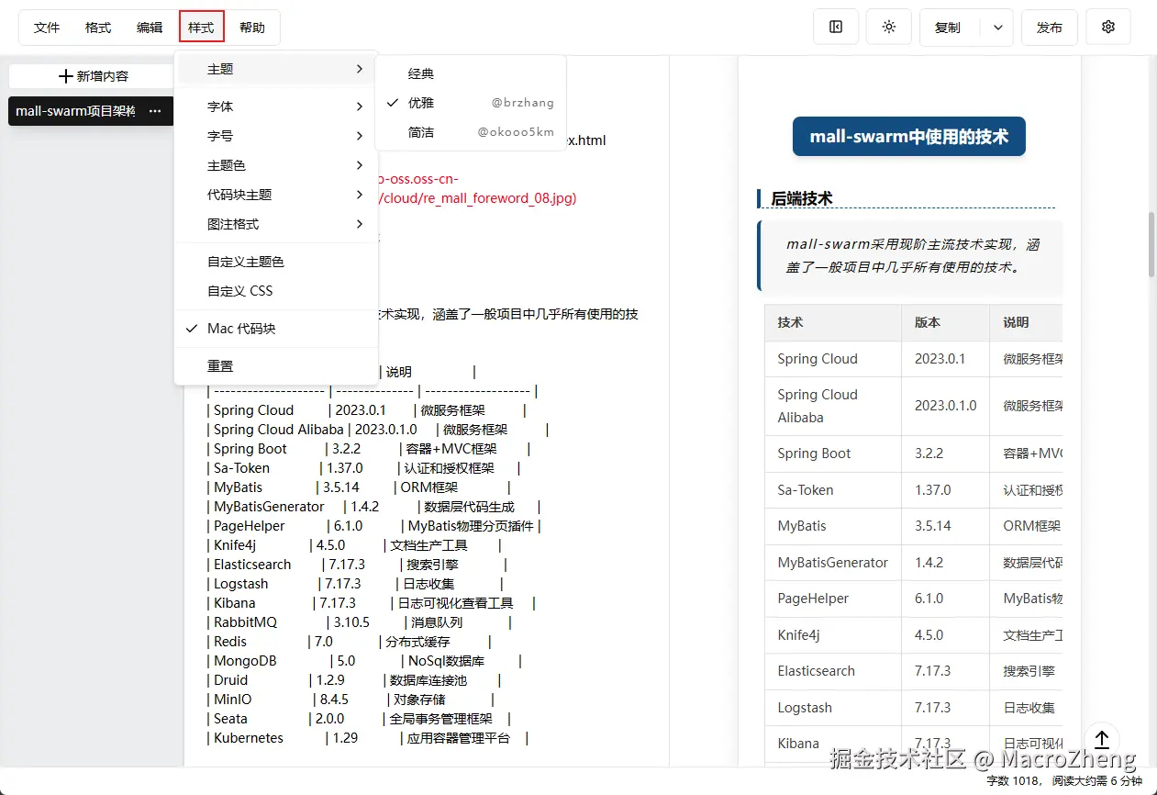The image size is (1157, 795).
Task: Toggle the sidebar panel layout icon
Action: [836, 28]
